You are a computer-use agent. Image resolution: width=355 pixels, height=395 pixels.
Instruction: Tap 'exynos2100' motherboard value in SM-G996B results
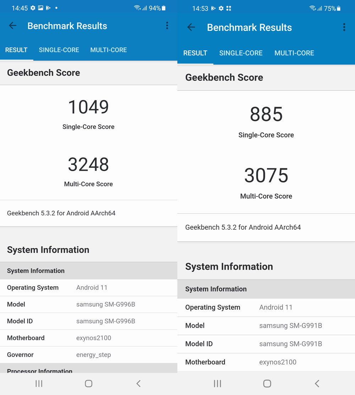click(94, 338)
